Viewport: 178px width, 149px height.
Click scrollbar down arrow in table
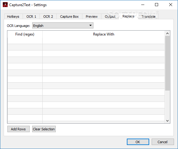point(167,121)
